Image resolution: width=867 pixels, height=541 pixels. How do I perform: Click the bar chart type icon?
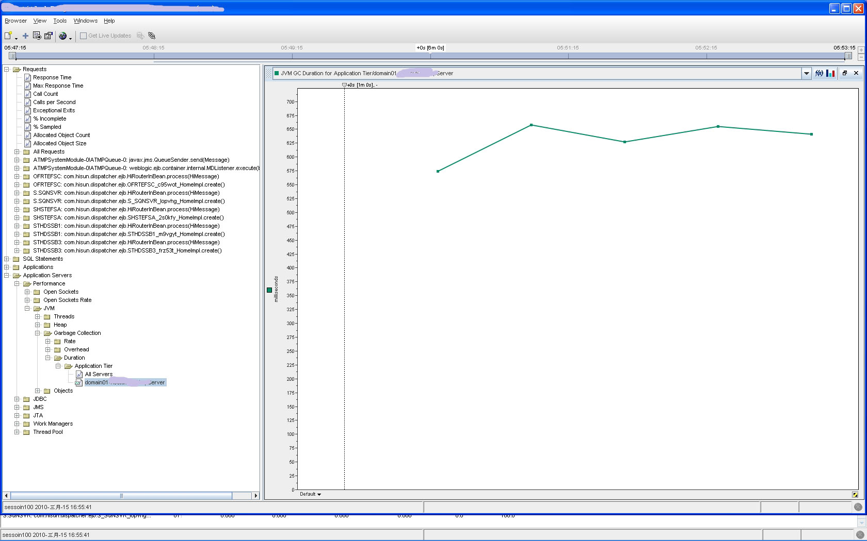coord(830,73)
